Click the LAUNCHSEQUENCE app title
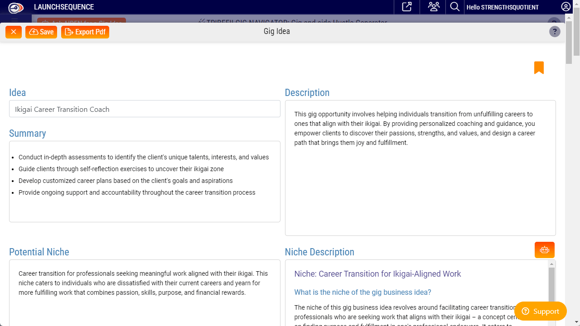 click(x=64, y=7)
